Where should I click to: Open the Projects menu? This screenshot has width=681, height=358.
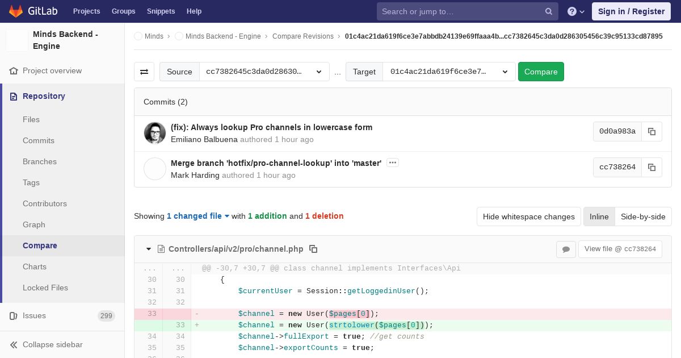[86, 11]
